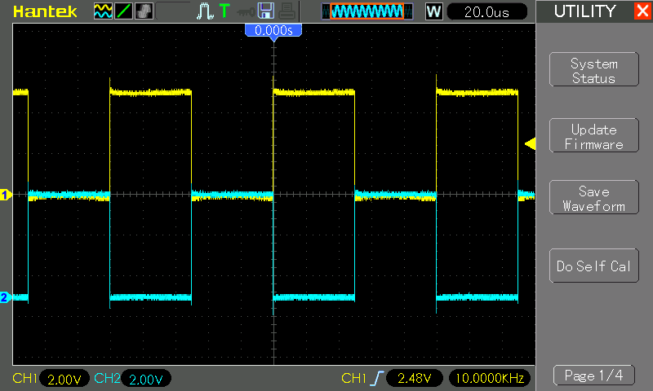Click the W window mode icon

[x=433, y=11]
